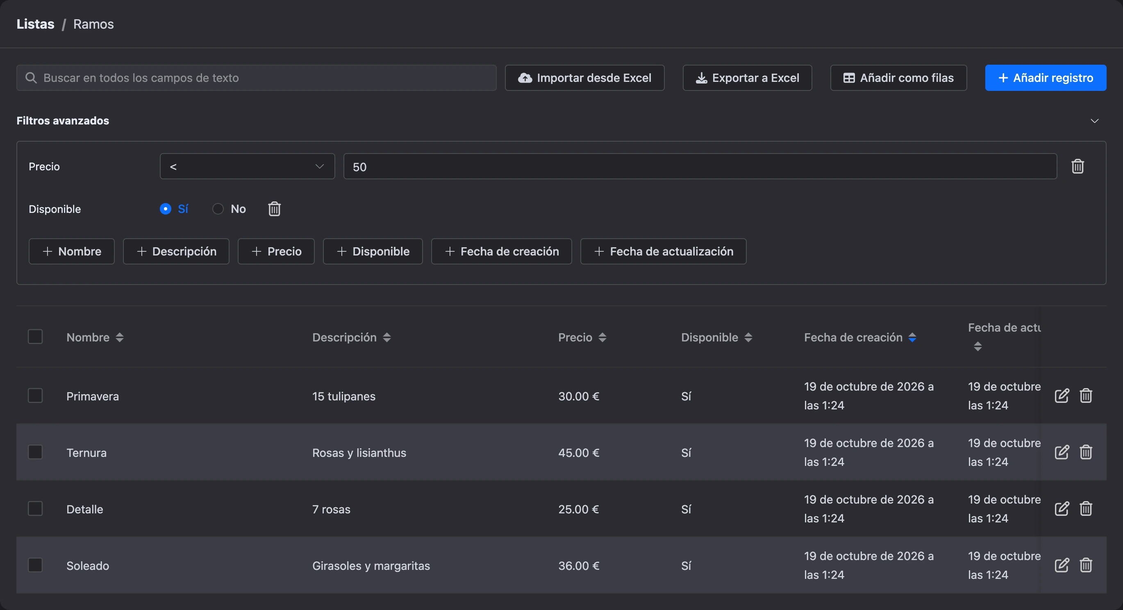Check the Detalle row checkbox
The height and width of the screenshot is (610, 1123).
pyautogui.click(x=35, y=508)
